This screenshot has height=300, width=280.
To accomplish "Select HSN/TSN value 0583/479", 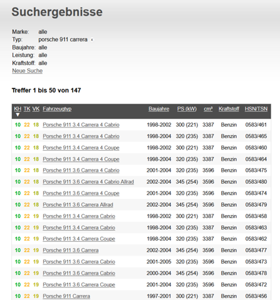I will point(256,205).
